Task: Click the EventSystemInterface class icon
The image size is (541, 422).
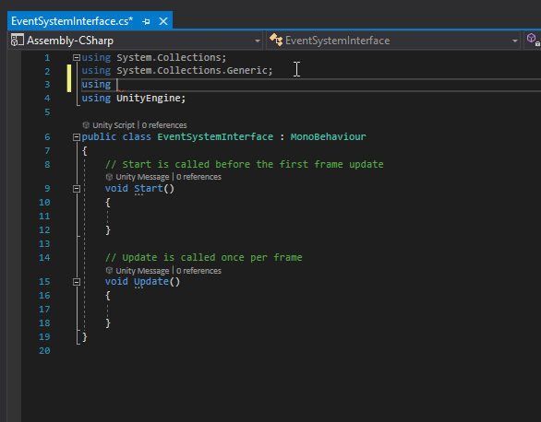Action: [x=276, y=40]
